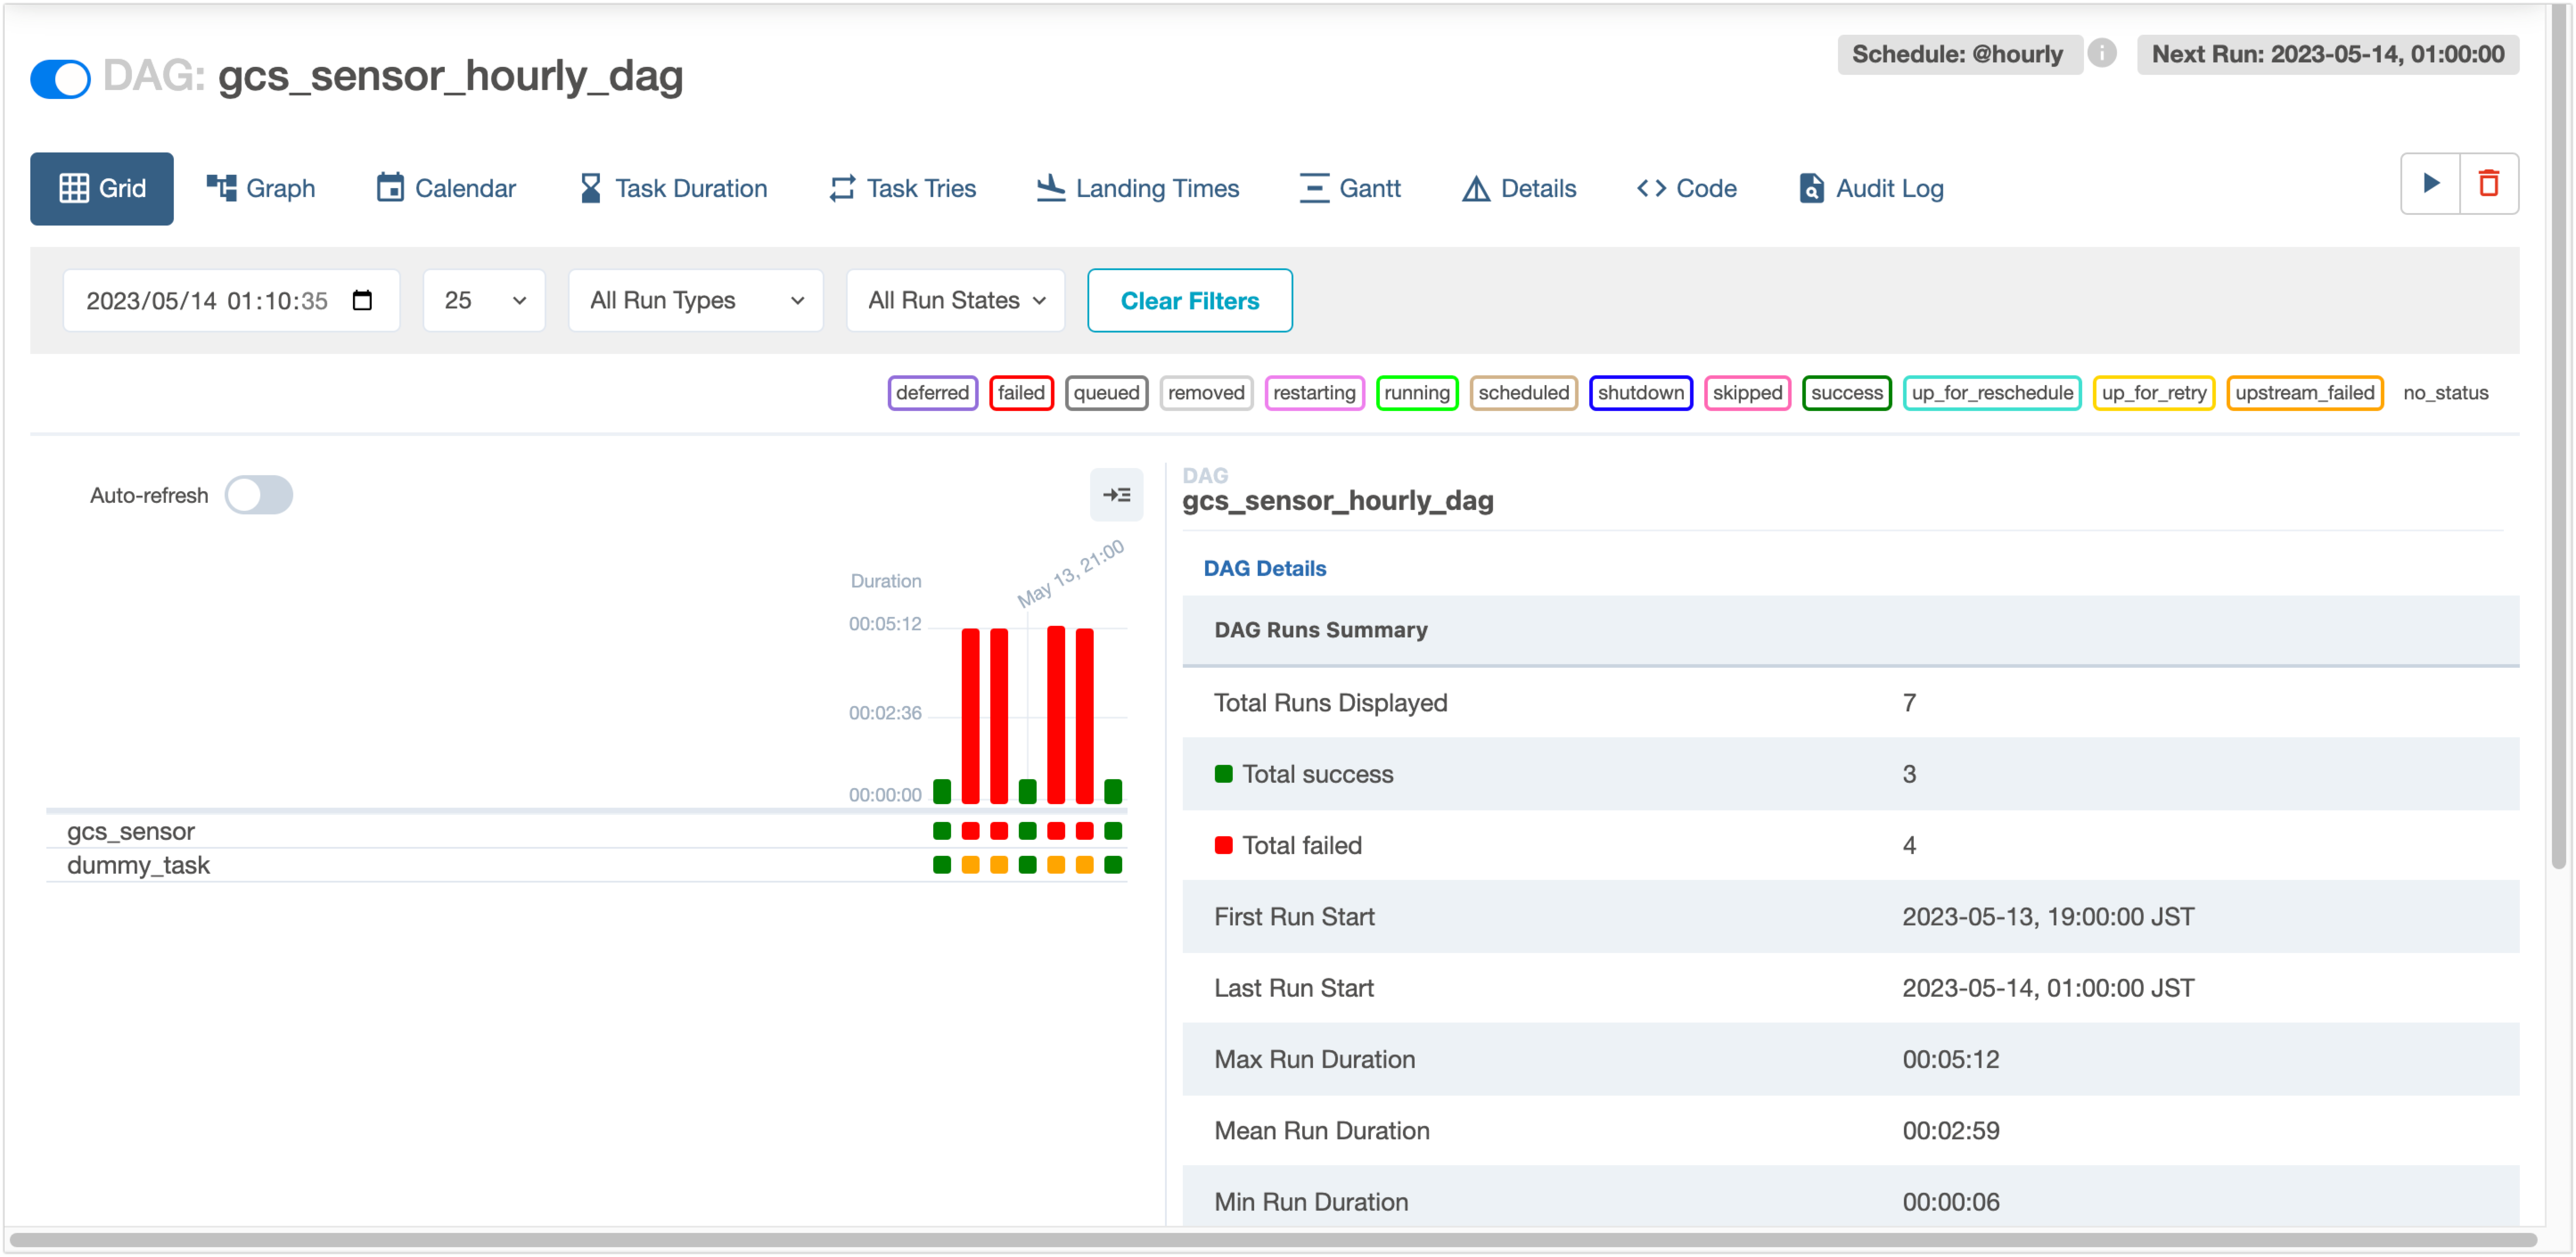Trigger the DAG with the play icon
The height and width of the screenshot is (1257, 2576).
pos(2431,184)
